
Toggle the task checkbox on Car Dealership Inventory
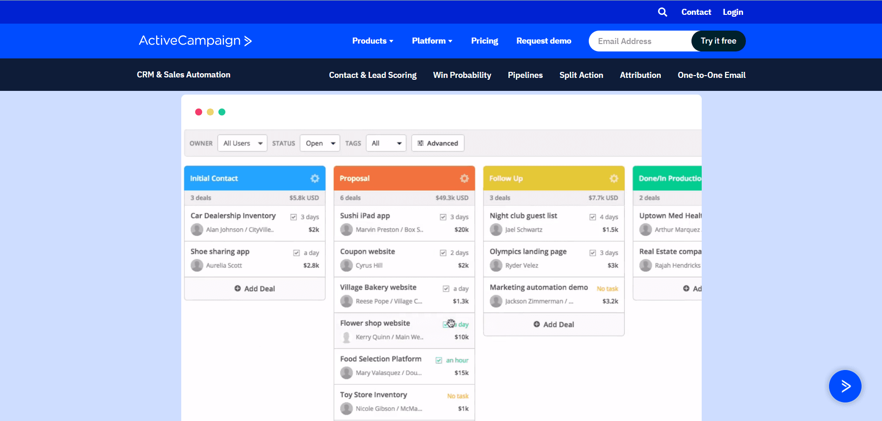(293, 217)
